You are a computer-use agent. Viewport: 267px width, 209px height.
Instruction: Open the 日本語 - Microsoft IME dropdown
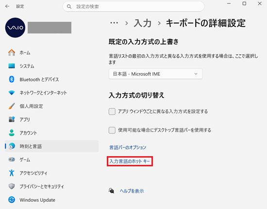point(155,74)
